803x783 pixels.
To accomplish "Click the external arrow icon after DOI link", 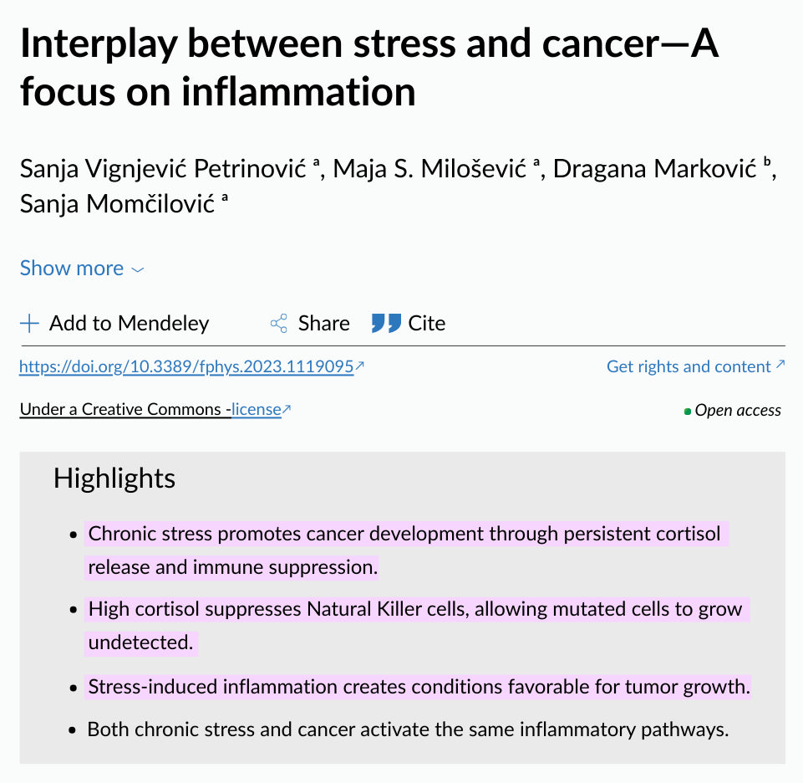I will pos(360,366).
